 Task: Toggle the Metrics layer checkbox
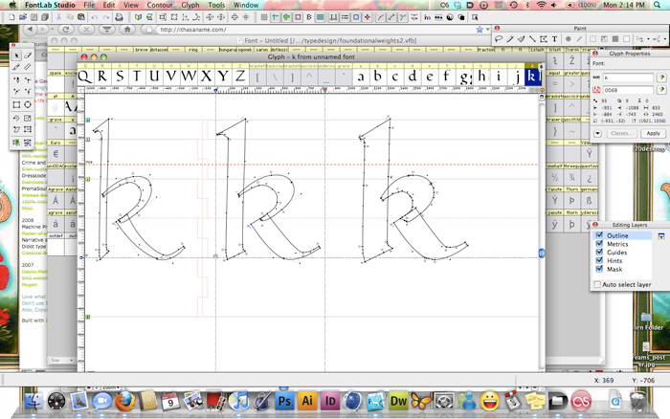[x=599, y=243]
